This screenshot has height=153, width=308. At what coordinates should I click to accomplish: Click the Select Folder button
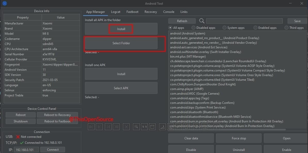[121, 43]
